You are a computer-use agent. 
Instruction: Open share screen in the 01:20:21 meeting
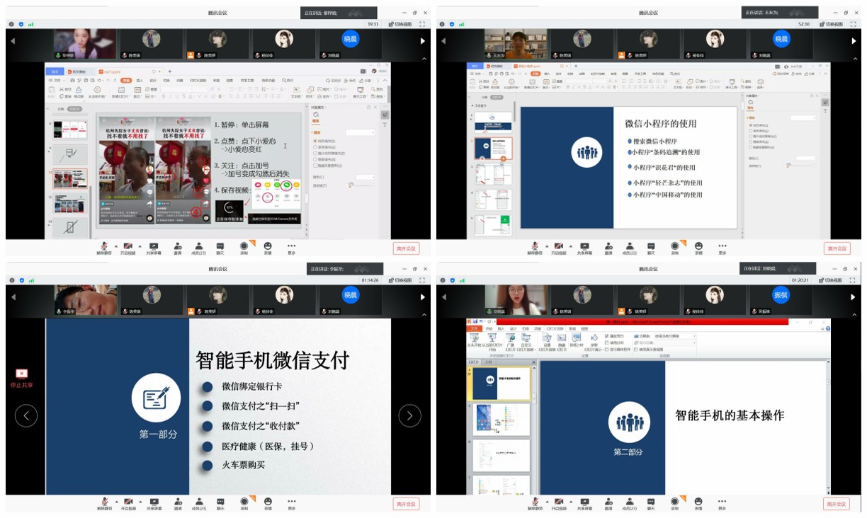(584, 503)
